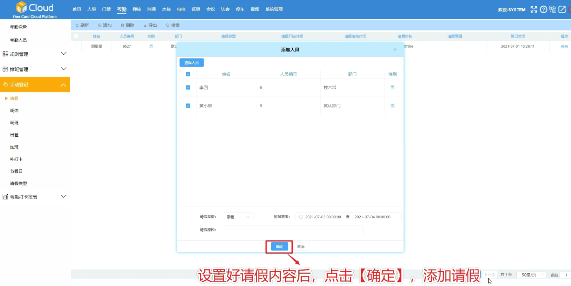Open the 系统管理 top menu
This screenshot has width=571, height=286.
point(274,9)
